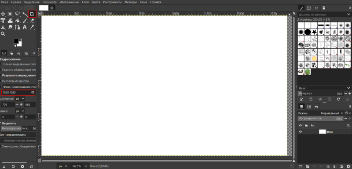Clear the 1920:1080 aspect ratio entry

tap(33, 92)
